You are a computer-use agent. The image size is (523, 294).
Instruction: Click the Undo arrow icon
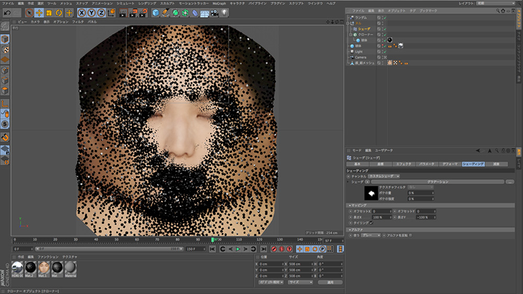click(7, 12)
